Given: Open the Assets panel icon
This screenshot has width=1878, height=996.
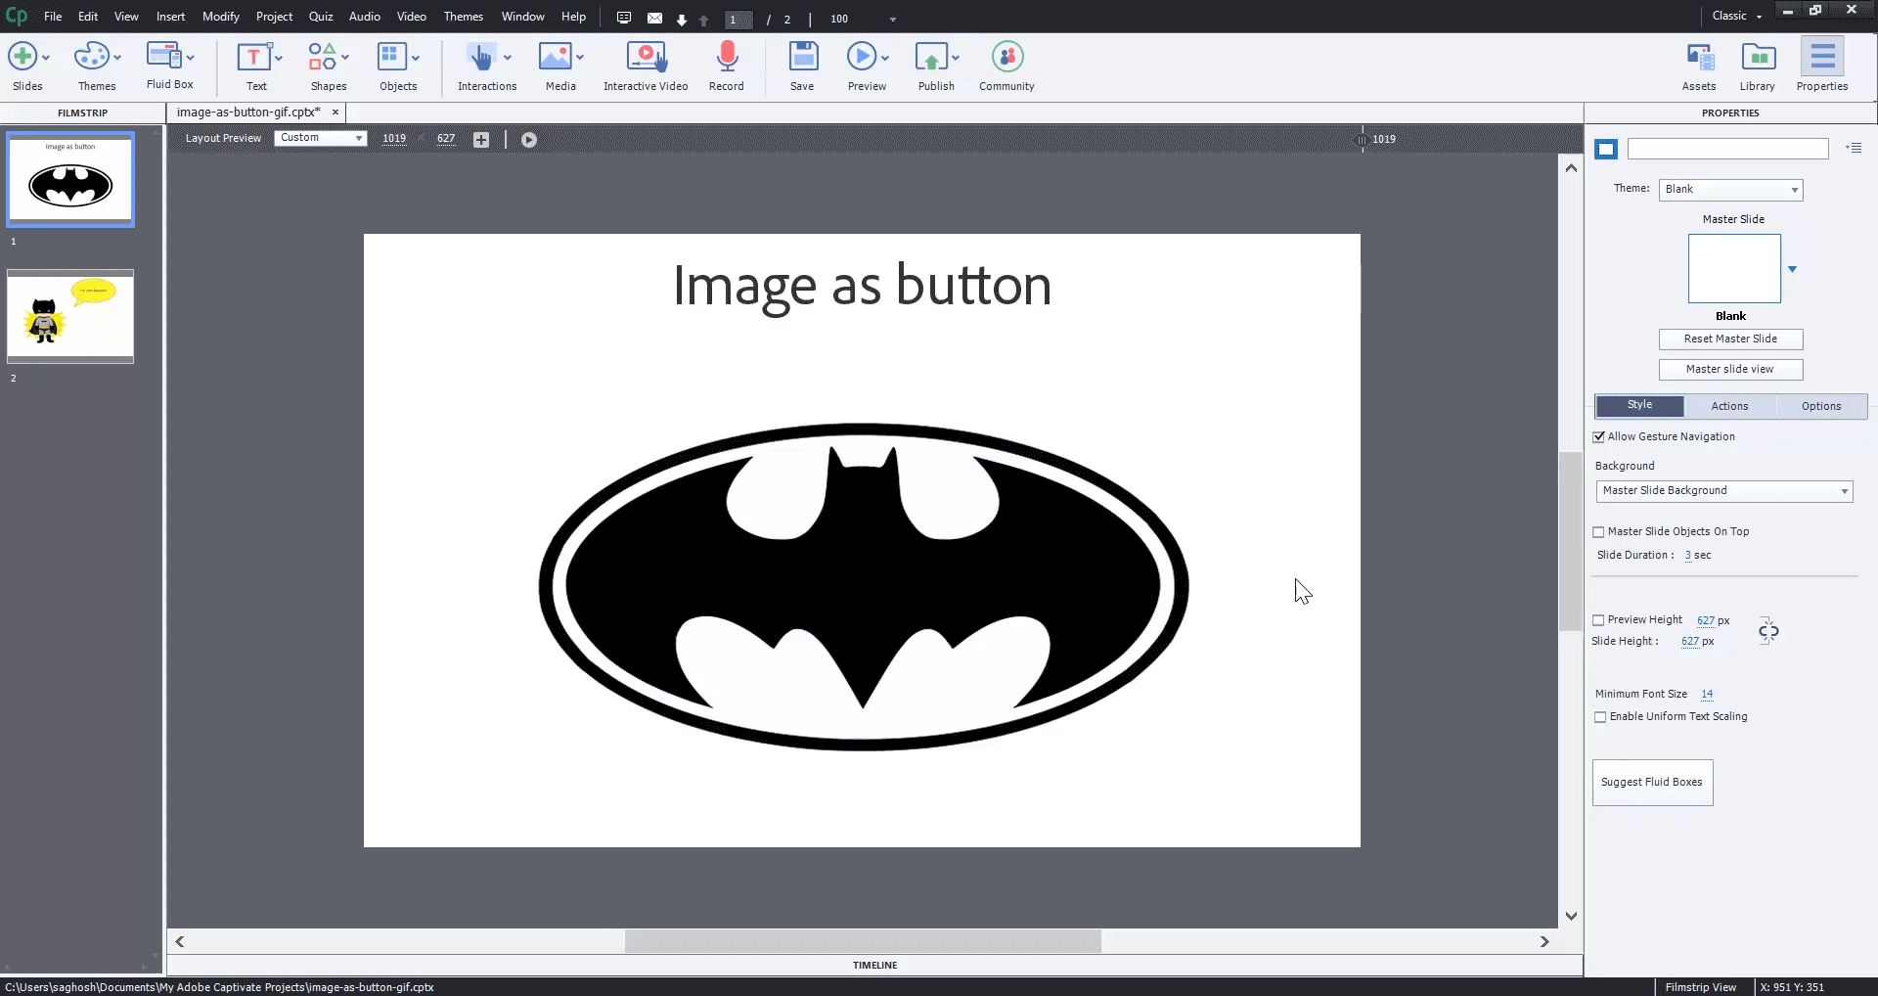Looking at the screenshot, I should (x=1699, y=58).
